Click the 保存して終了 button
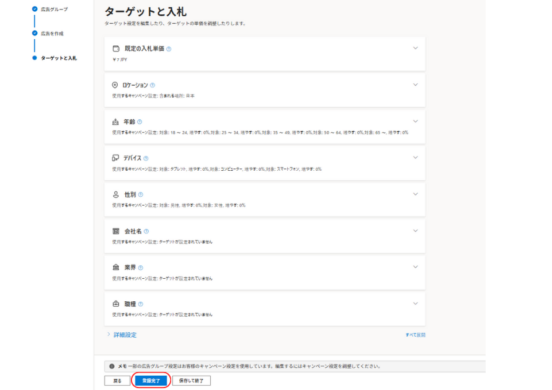552x390 pixels. click(x=191, y=381)
